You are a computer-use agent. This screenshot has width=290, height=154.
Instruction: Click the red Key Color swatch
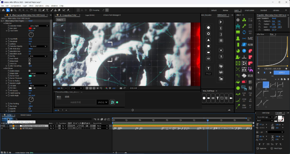coord(30,28)
